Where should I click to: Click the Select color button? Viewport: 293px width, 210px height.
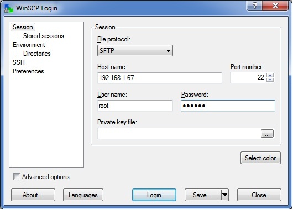[260, 158]
